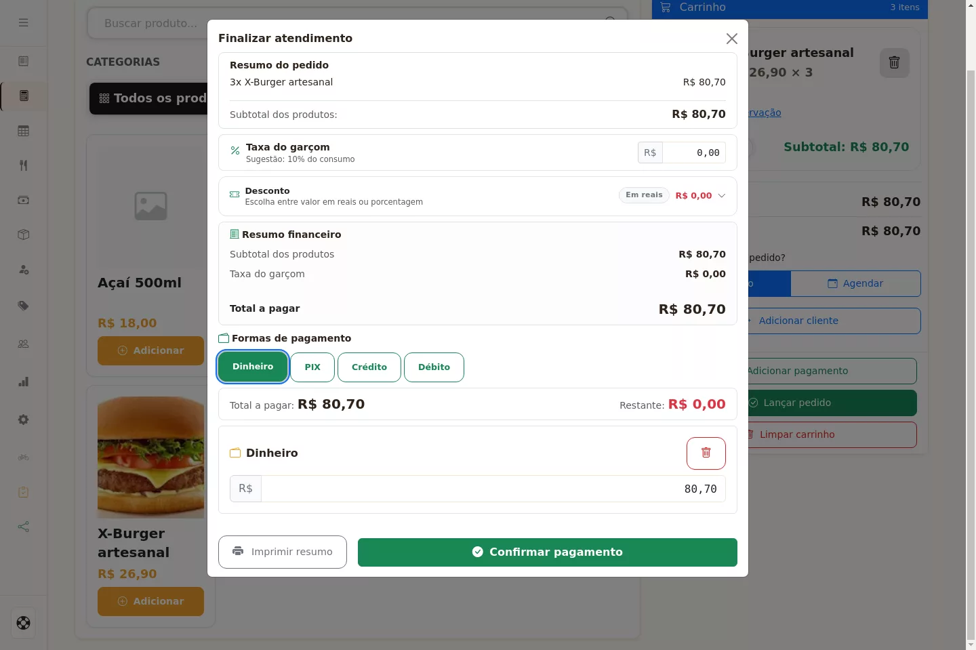Viewport: 976px width, 650px height.
Task: Open the settings gear sidebar icon
Action: point(24,420)
